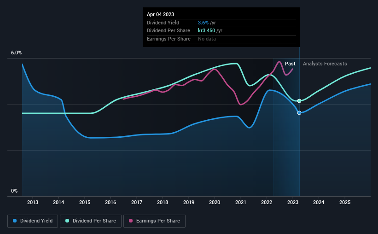Click the 'Analysts Forecasts' label
This screenshot has width=378, height=234.
tap(325, 64)
